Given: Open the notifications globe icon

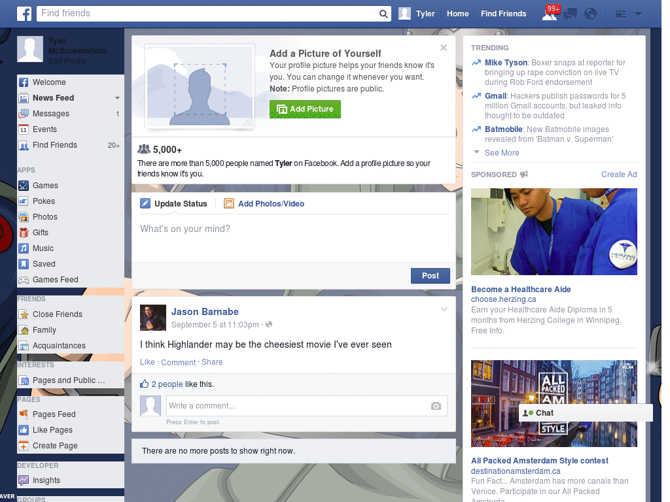Looking at the screenshot, I should point(590,14).
